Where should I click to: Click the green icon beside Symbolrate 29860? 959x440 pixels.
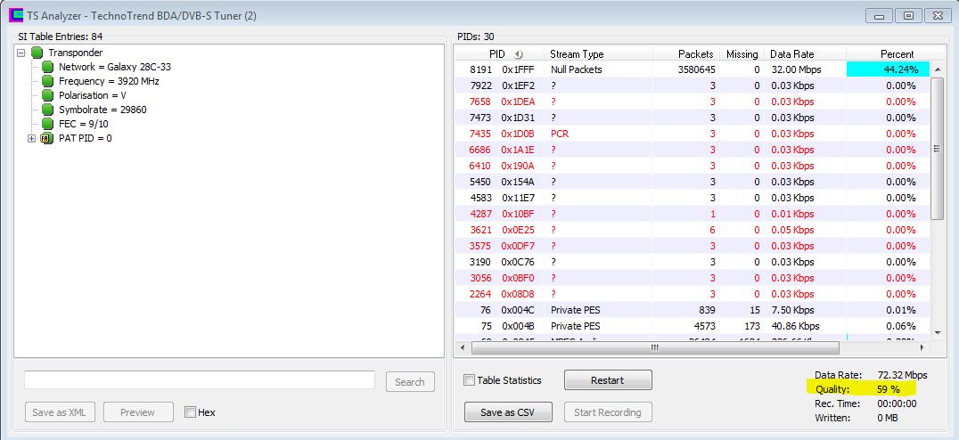(47, 110)
